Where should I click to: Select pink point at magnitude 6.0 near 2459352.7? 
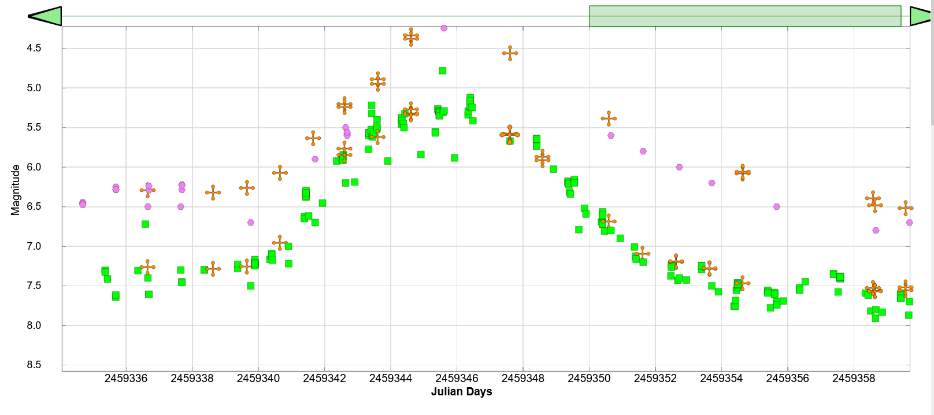[x=679, y=167]
